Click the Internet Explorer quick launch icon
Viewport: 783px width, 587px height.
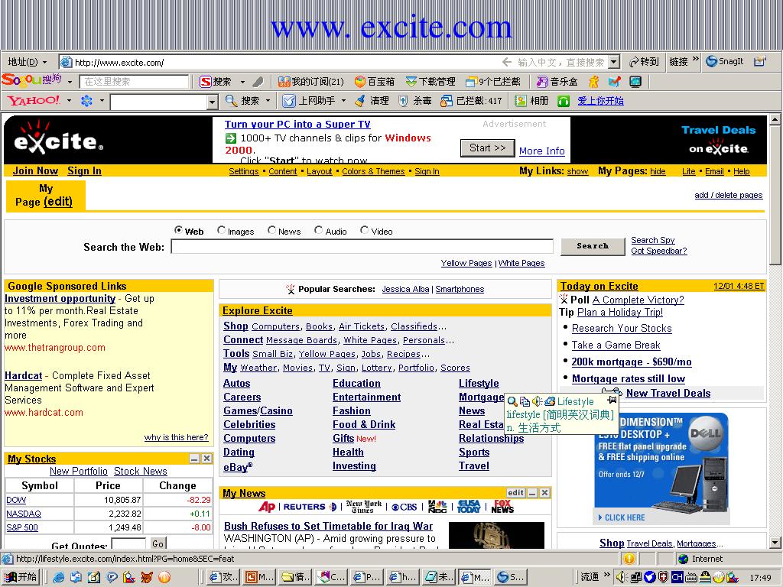[x=58, y=577]
